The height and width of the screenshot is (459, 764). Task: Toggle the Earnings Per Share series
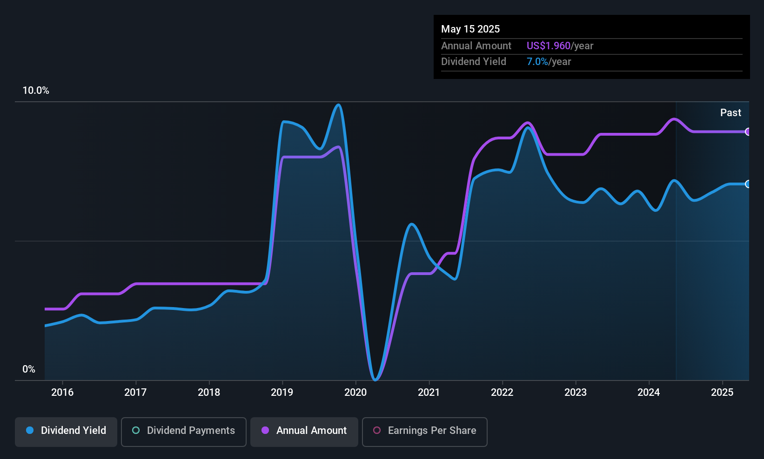(425, 432)
